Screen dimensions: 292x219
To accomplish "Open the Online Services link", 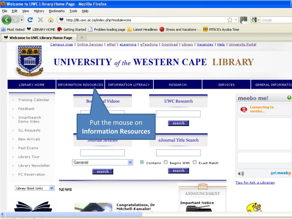I will (90, 44).
